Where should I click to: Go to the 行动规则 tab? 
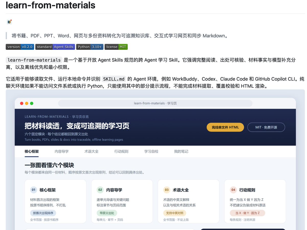coord(121,151)
